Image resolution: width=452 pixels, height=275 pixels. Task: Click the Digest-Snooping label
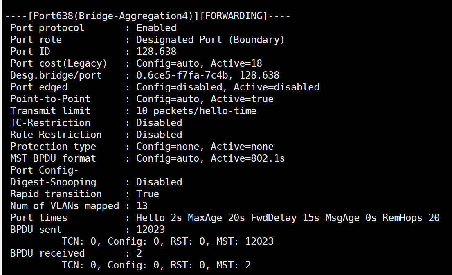click(53, 182)
